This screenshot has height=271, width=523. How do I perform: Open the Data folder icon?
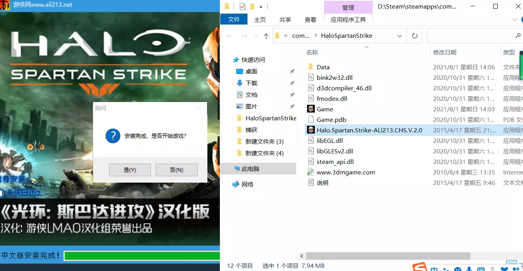311,67
